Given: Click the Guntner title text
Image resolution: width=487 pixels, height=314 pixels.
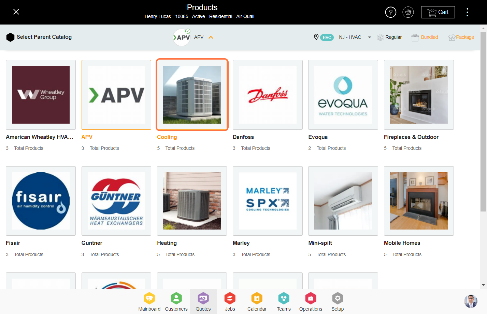Looking at the screenshot, I should pyautogui.click(x=92, y=243).
